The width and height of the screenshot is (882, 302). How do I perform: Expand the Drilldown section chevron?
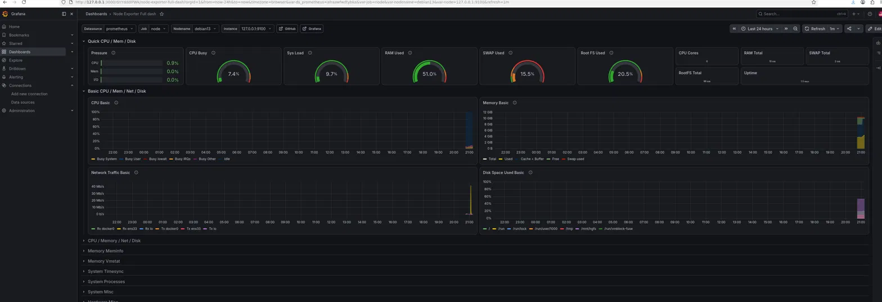tap(72, 69)
